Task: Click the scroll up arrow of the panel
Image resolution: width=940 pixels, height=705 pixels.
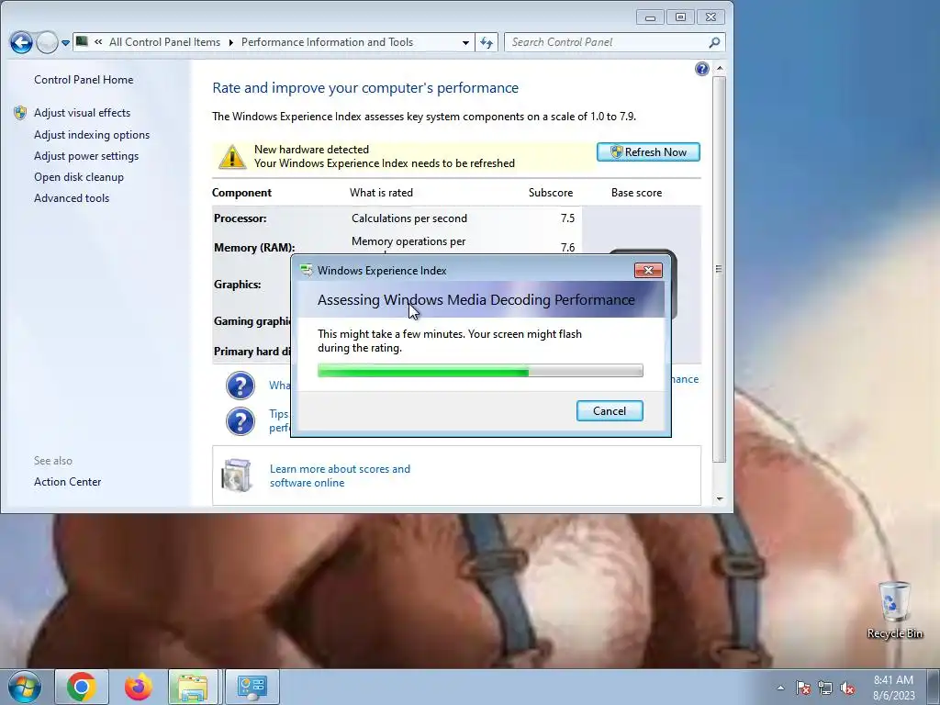Action: 720,68
